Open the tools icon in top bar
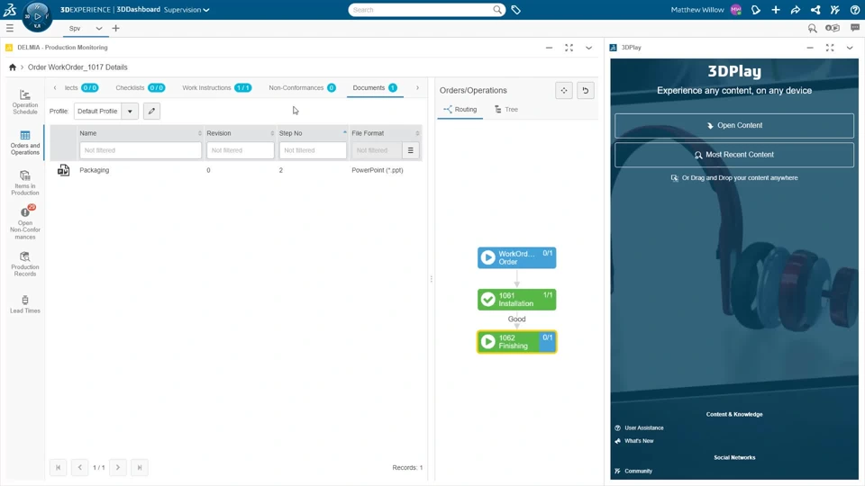 click(x=834, y=10)
